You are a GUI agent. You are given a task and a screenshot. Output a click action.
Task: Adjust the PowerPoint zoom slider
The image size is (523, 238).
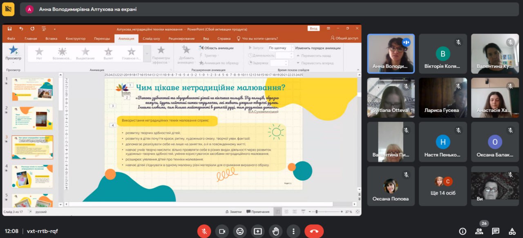[x=317, y=212]
